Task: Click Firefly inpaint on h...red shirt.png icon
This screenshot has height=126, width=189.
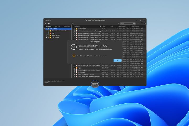Action: (x=77, y=77)
